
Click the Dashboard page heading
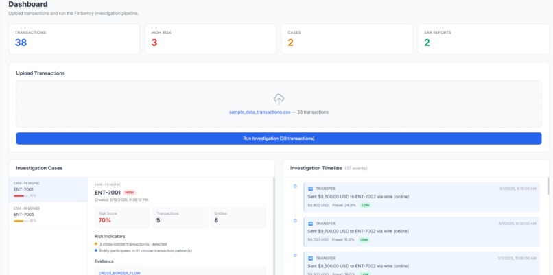tap(28, 5)
